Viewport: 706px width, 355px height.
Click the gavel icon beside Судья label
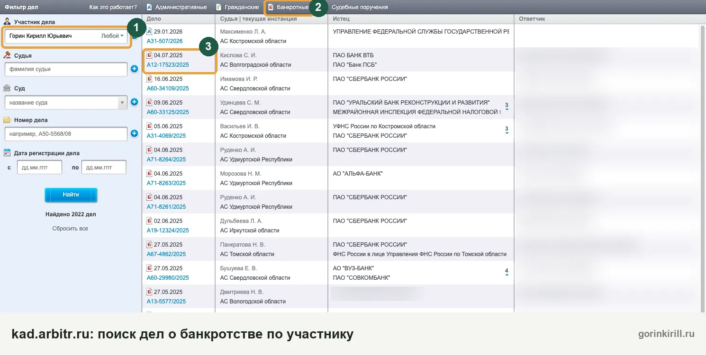(7, 55)
